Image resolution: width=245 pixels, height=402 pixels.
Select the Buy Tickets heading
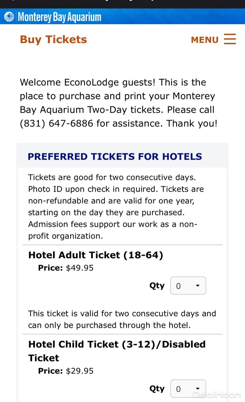[x=53, y=40]
